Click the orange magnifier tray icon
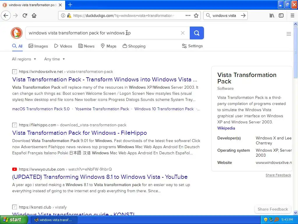 coord(276,220)
